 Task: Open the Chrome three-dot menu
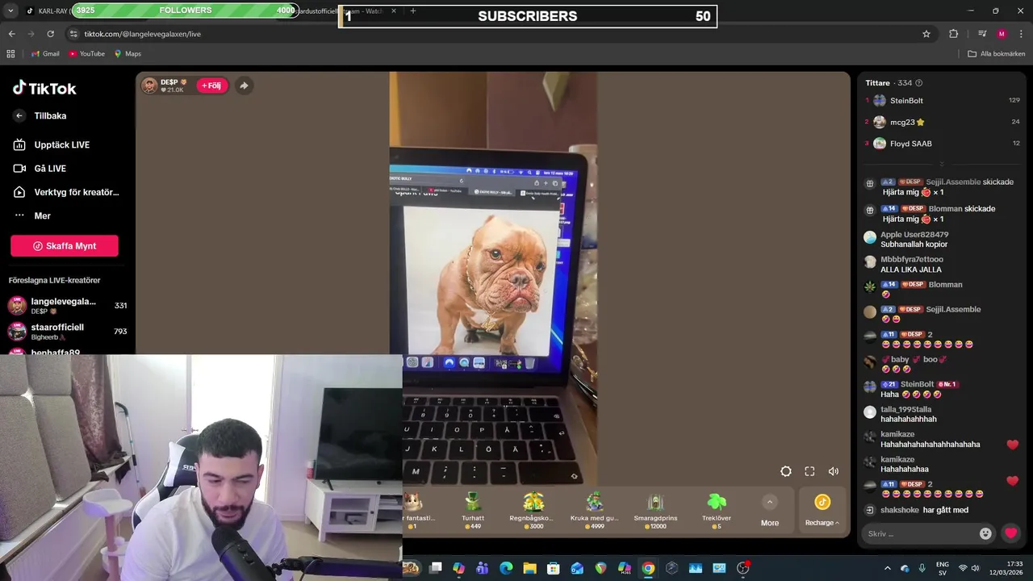tap(1022, 34)
